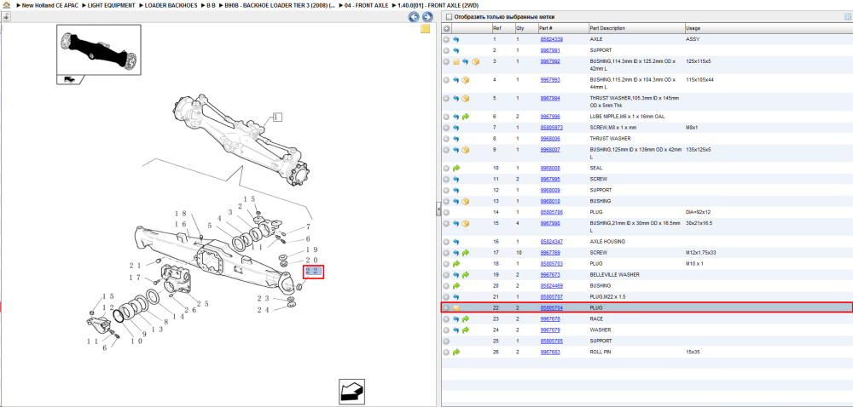Viewport: 853px width, 407px height.
Task: Sort by the Usage column header
Action: tap(767, 28)
